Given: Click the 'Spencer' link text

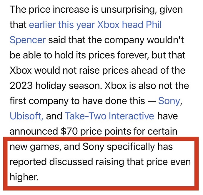Looking at the screenshot, I should [28, 40].
